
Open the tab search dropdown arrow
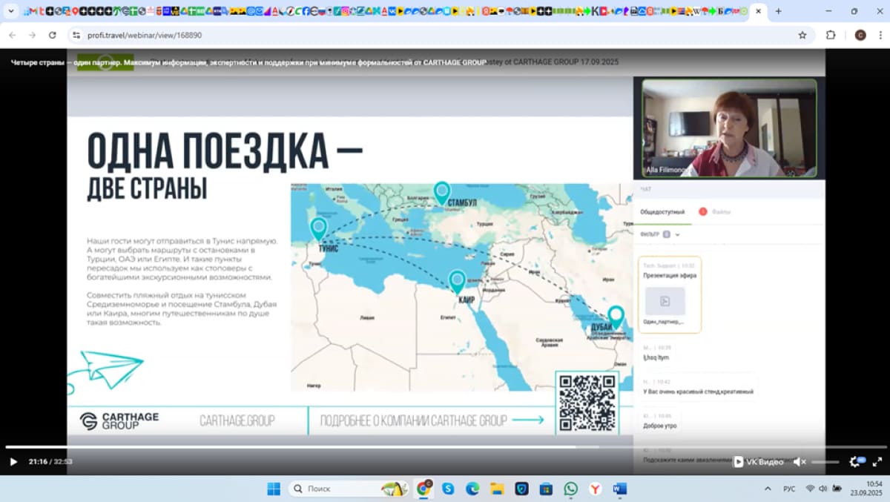tap(11, 11)
